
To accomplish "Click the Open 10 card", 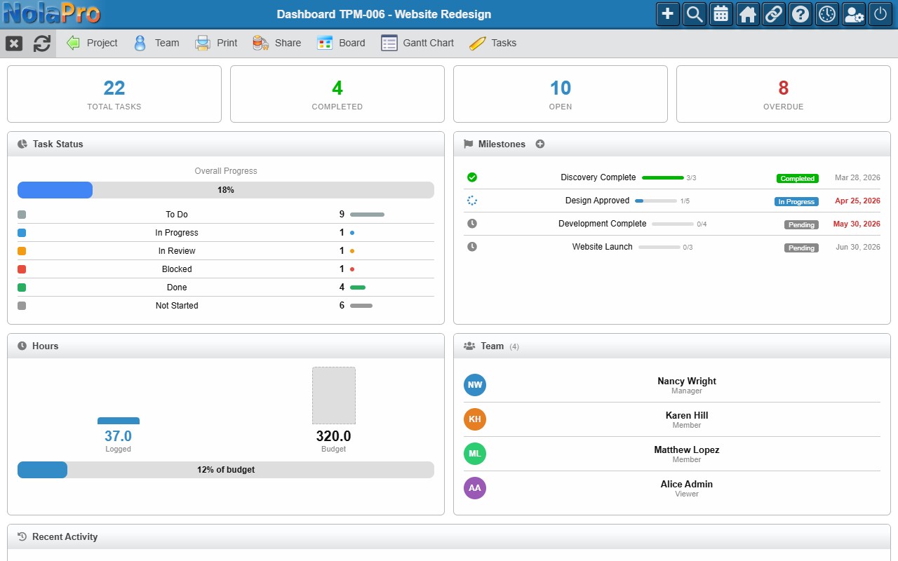I will (561, 94).
